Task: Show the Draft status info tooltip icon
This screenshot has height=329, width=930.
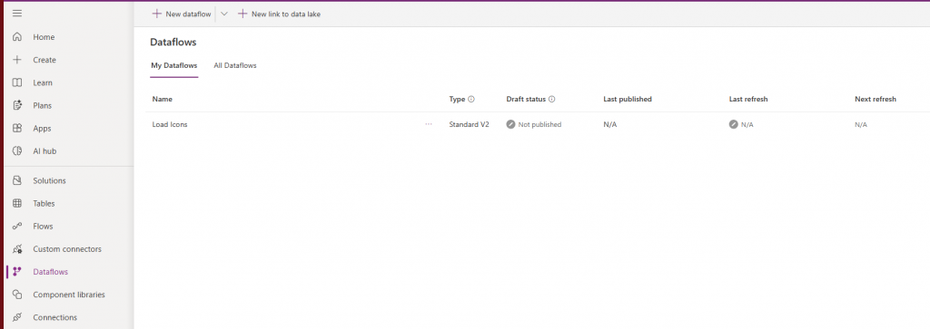Action: 551,100
